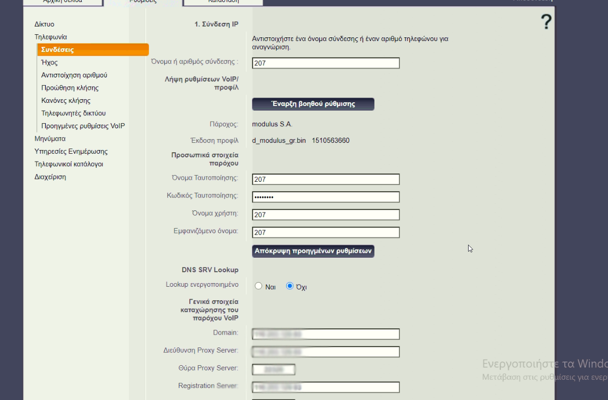Open Προηγμένες ρυθμίσεις VoIP page
The image size is (608, 400).
point(83,126)
